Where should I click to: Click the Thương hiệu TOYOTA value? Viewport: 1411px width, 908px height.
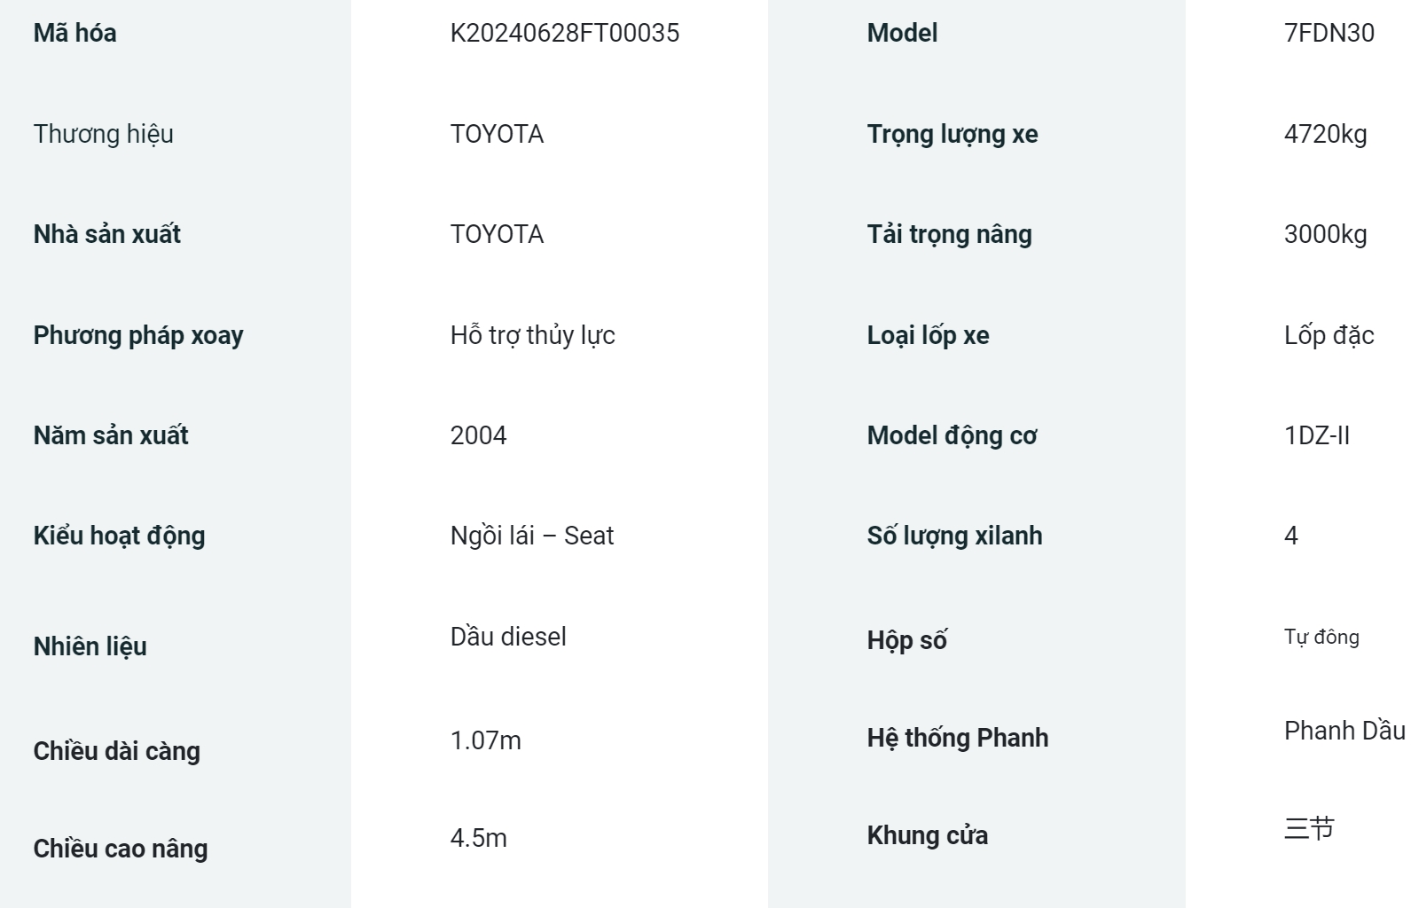497,134
